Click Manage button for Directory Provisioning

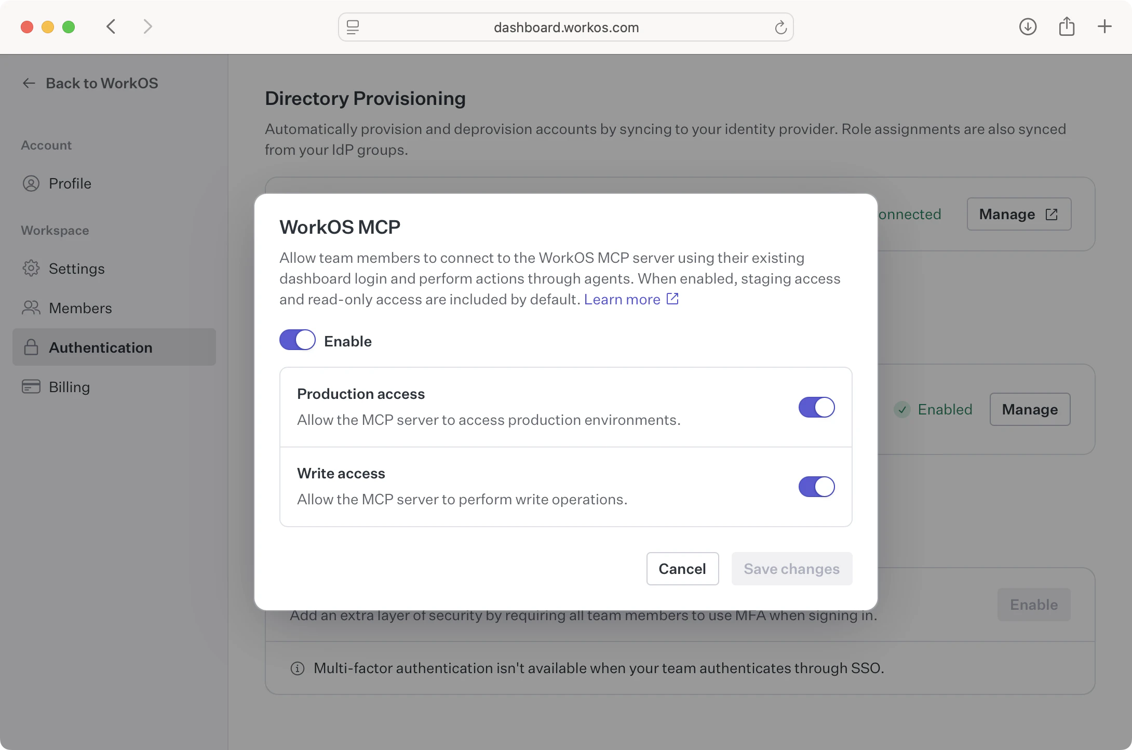(1019, 214)
